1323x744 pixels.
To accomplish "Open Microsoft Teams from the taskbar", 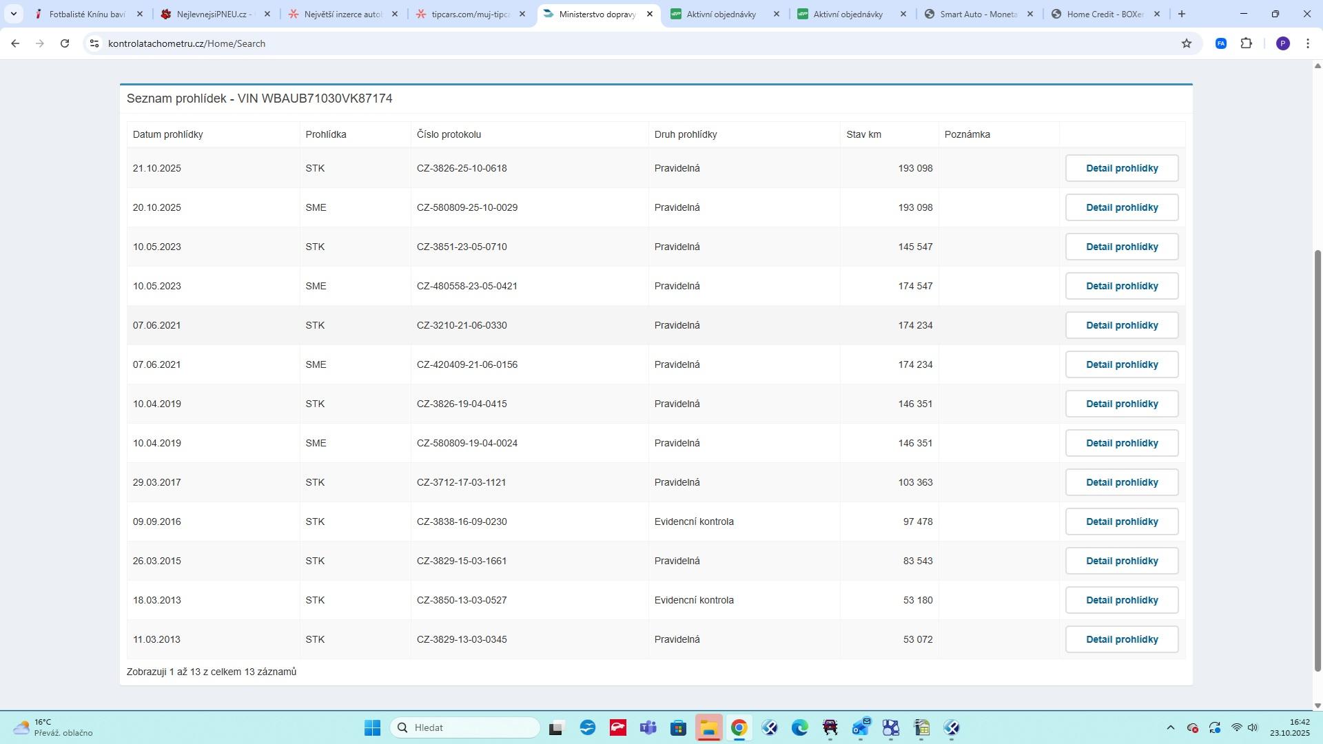I will coord(648,728).
